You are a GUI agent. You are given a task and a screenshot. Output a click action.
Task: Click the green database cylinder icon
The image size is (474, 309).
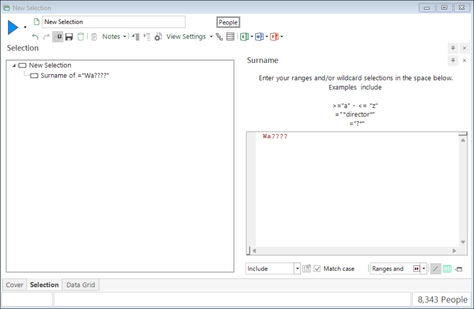(x=81, y=36)
